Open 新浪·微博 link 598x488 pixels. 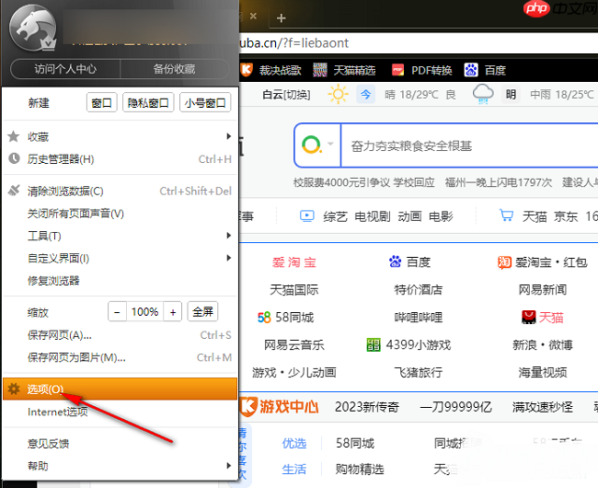click(x=542, y=345)
